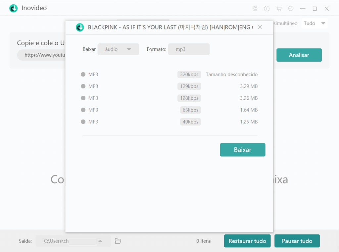This screenshot has width=339, height=252.
Task: Click the Pausar tudo button
Action: (297, 241)
